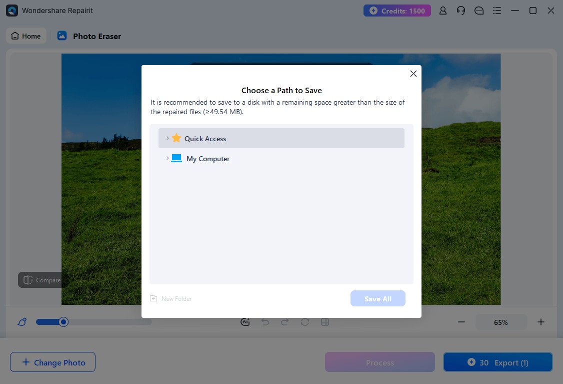563x384 pixels.
Task: Go to the Home tab
Action: click(26, 36)
